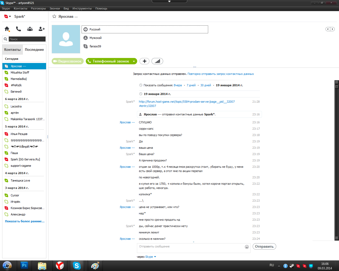The height and width of the screenshot is (271, 339).
Task: Show messages from 7 дней
Action: 191,85
